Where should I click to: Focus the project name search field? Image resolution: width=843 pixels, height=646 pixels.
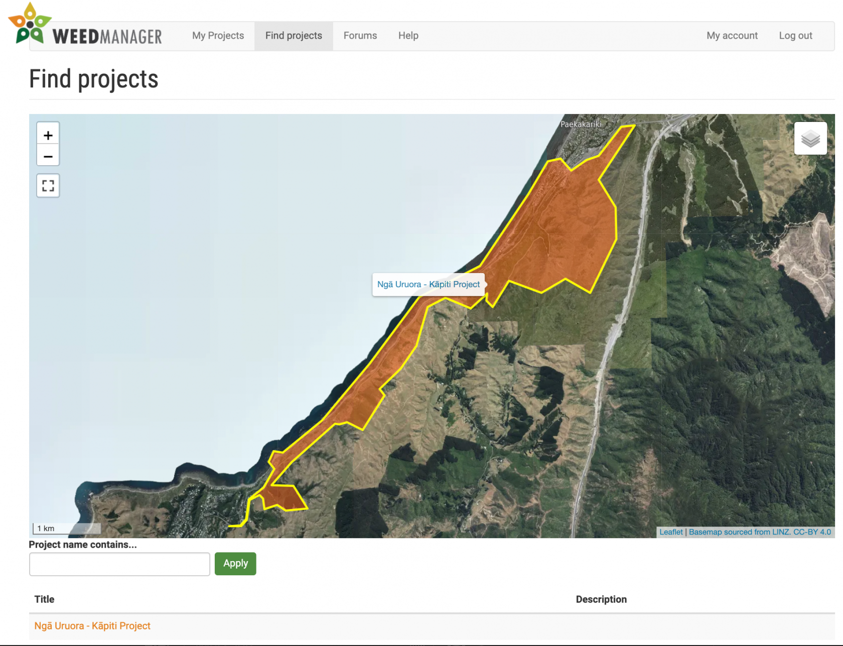119,564
